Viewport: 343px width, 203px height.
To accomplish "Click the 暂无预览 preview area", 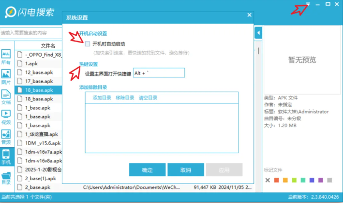I will (x=302, y=59).
